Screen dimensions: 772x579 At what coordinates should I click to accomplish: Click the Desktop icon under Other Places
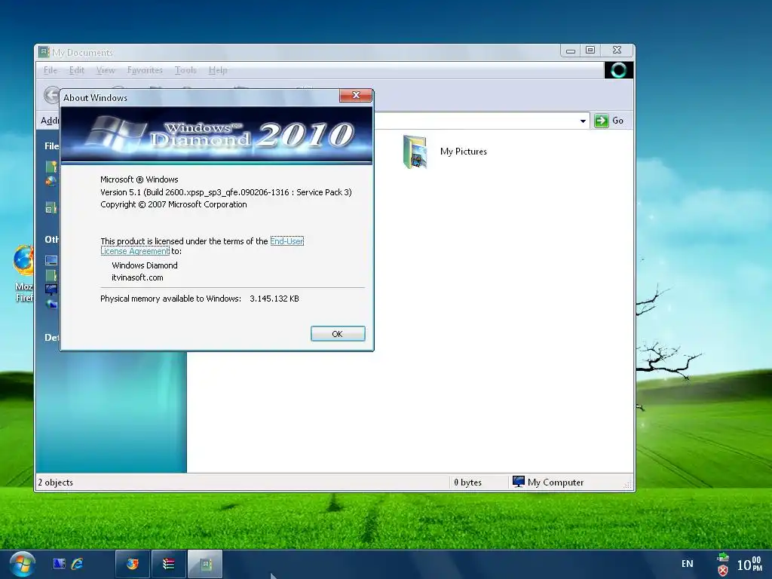pyautogui.click(x=51, y=260)
